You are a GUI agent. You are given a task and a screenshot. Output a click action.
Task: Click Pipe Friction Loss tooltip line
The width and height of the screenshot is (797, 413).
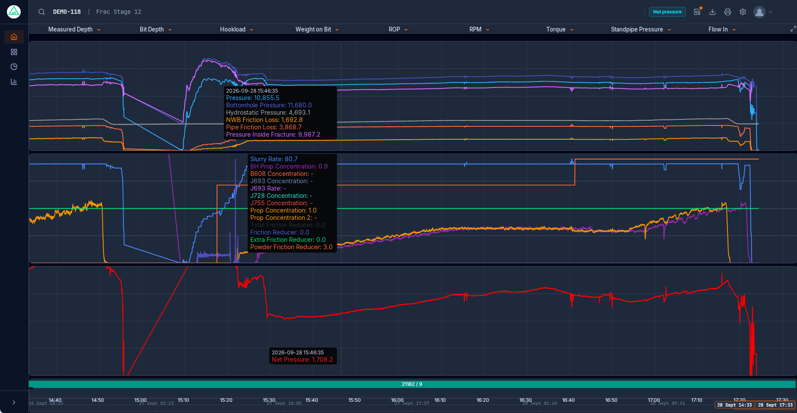pos(264,127)
